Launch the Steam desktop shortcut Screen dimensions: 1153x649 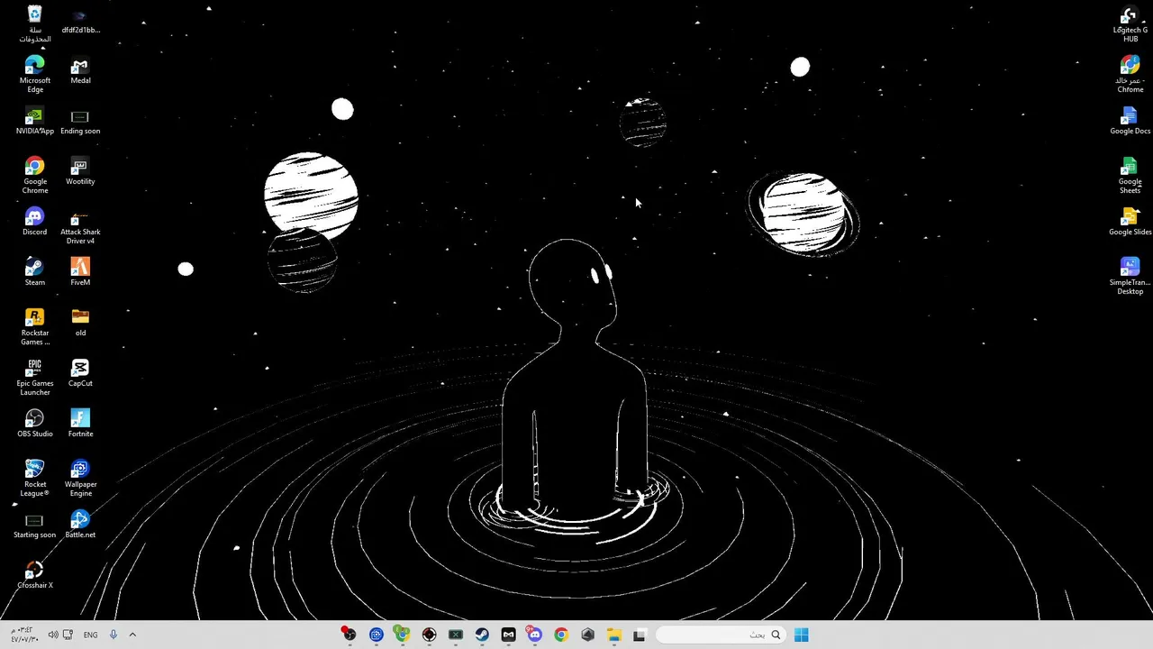pyautogui.click(x=34, y=273)
